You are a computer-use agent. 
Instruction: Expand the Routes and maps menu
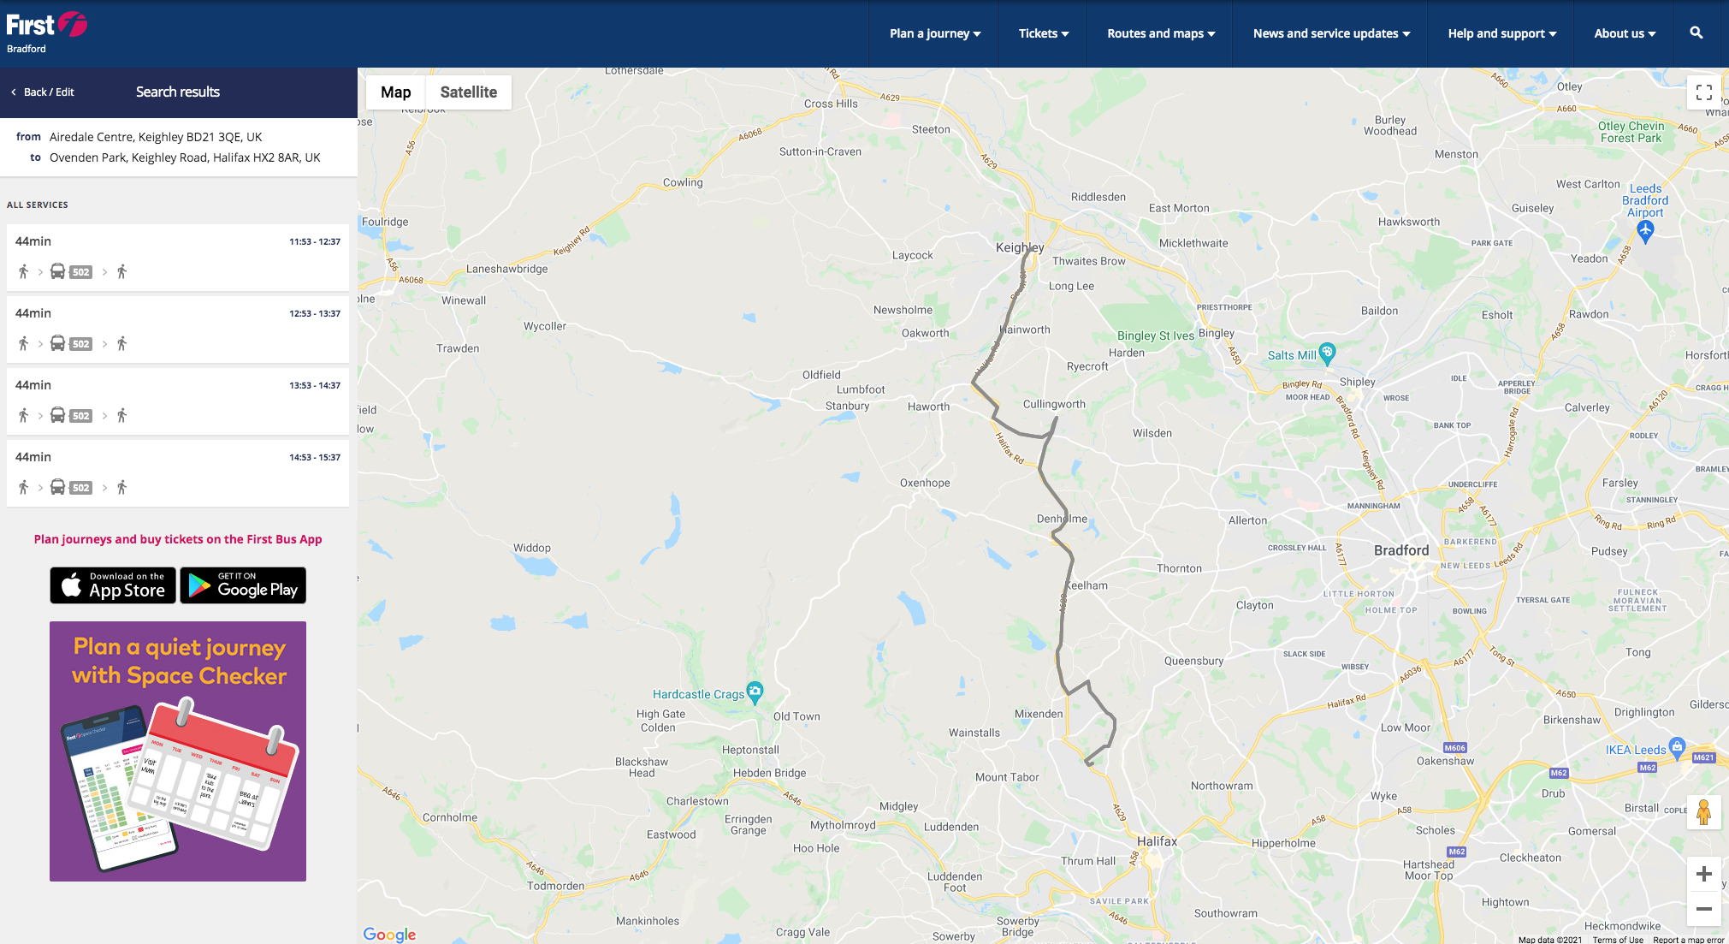(x=1161, y=33)
